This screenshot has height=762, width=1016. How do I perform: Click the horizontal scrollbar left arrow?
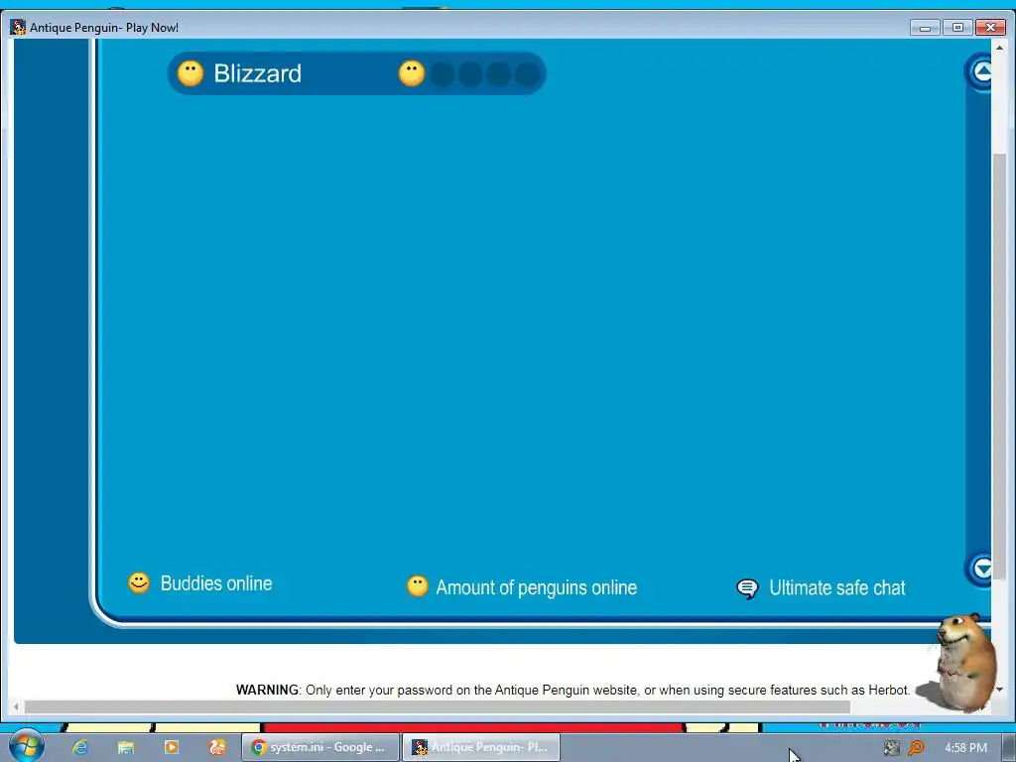click(16, 706)
